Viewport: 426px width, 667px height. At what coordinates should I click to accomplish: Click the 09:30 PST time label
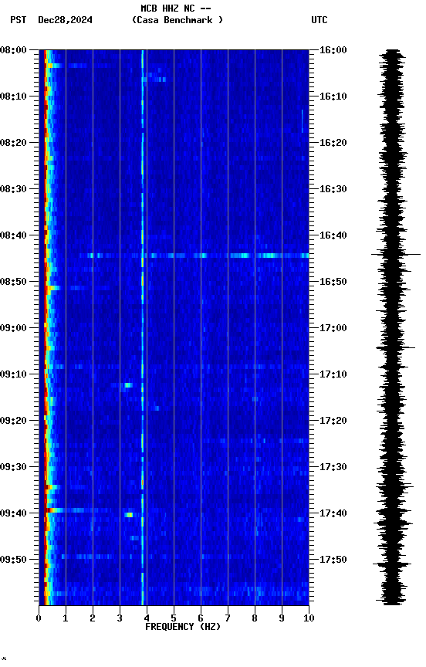tap(13, 467)
